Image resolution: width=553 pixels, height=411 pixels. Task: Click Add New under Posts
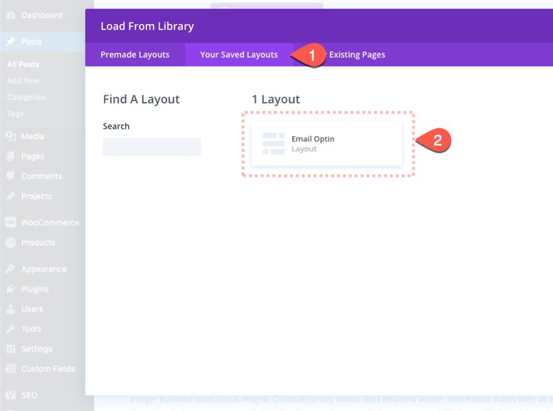click(x=23, y=80)
